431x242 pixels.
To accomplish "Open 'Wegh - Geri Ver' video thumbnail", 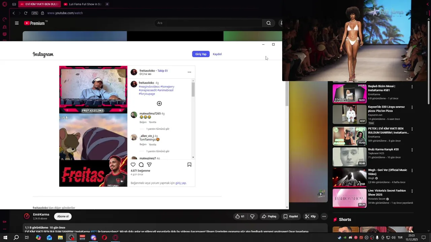I will pyautogui.click(x=350, y=177).
